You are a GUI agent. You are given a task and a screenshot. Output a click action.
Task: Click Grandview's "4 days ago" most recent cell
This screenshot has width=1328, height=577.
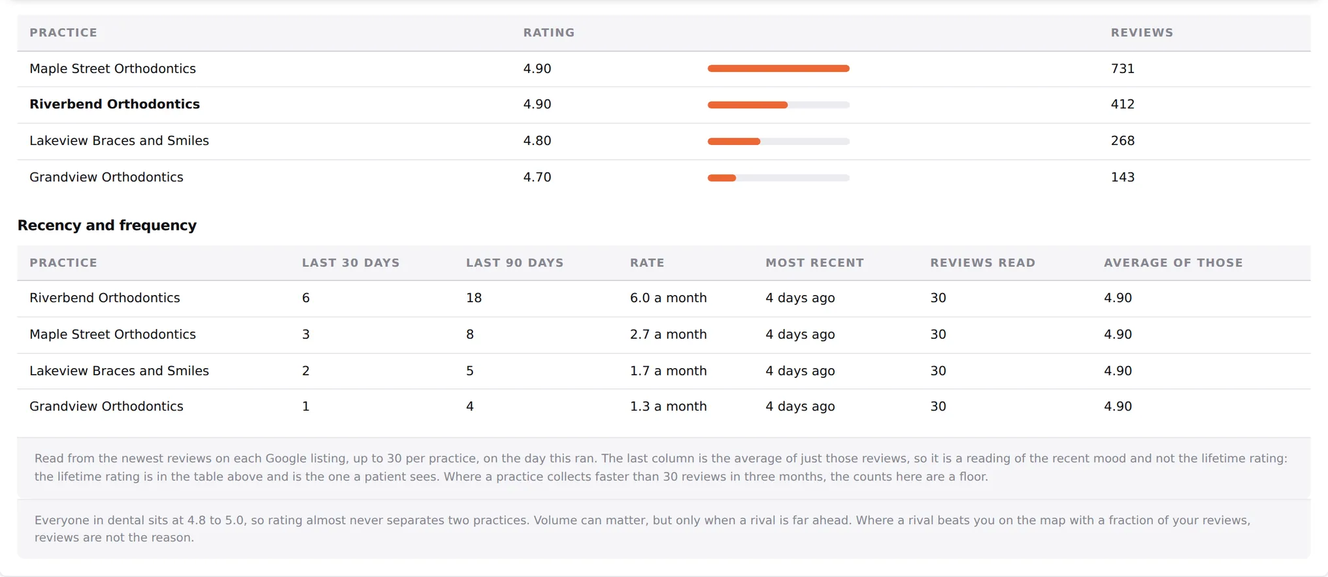coord(800,407)
